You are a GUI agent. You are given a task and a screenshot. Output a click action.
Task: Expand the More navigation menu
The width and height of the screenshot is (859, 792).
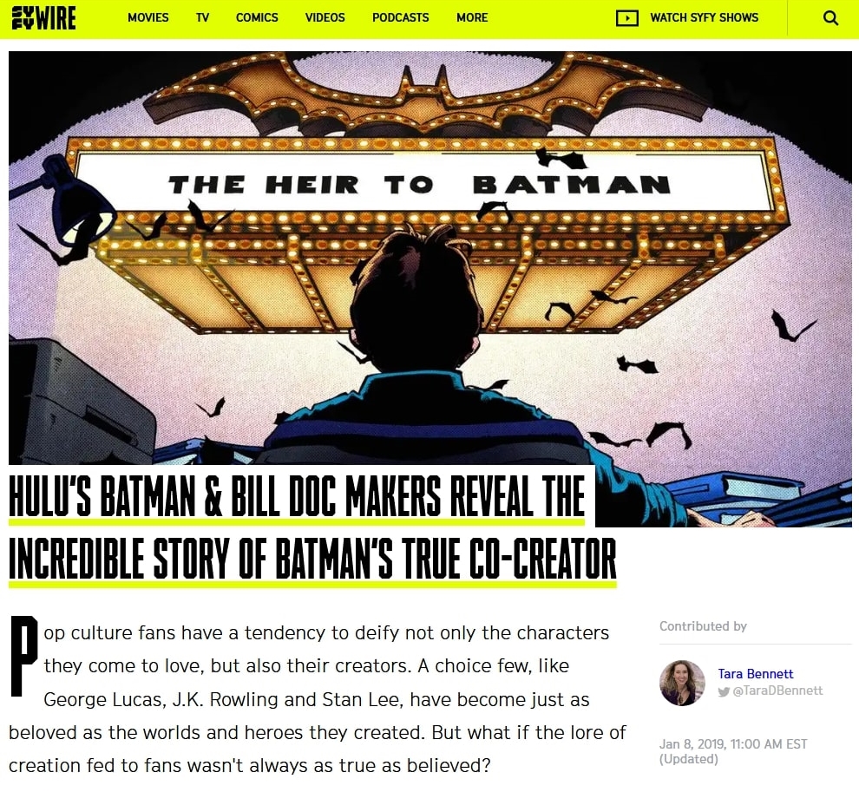tap(472, 17)
